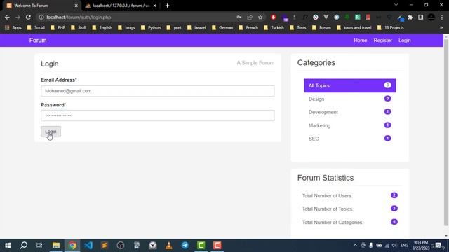The width and height of the screenshot is (449, 252).
Task: Open Login in the forum navbar
Action: click(x=404, y=41)
